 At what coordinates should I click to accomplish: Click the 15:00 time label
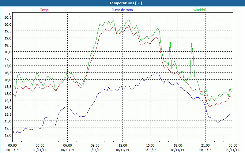[150, 145]
